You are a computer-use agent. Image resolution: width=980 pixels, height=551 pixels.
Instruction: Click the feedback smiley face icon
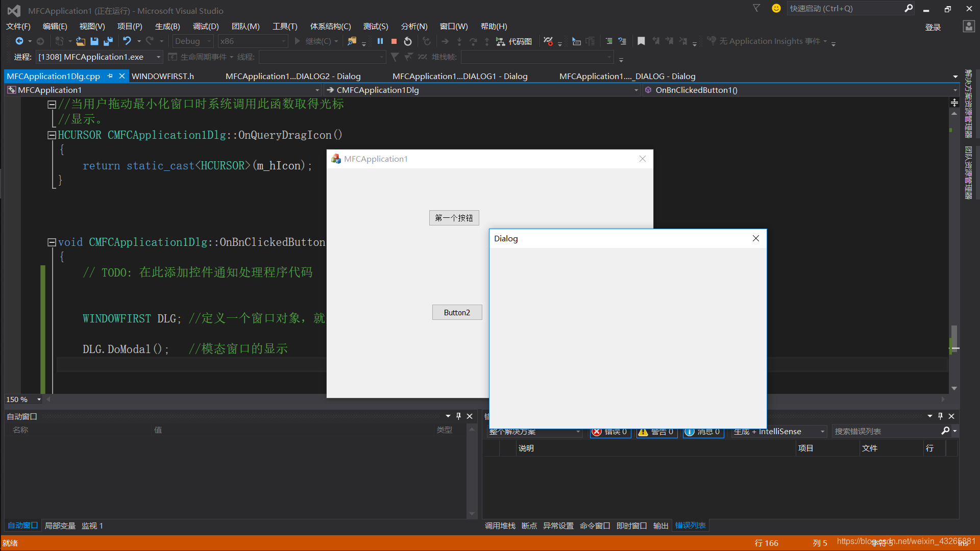tap(776, 8)
